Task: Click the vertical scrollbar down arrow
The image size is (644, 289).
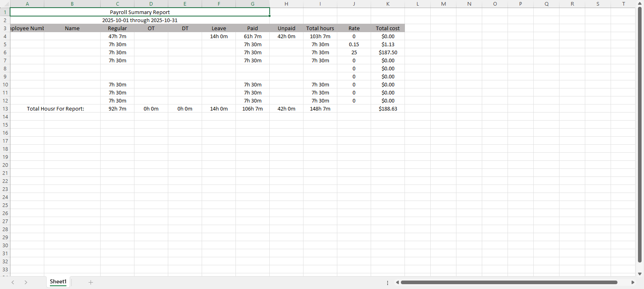Action: 640,274
